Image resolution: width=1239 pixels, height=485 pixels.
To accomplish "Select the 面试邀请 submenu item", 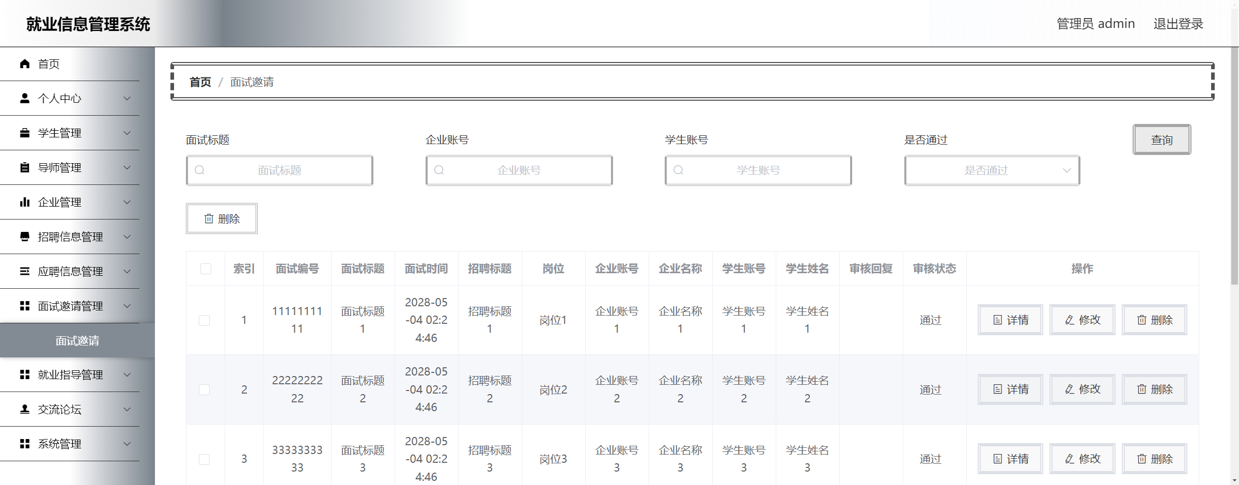I will tap(77, 340).
